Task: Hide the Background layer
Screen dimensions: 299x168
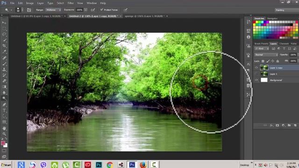Action: (x=256, y=80)
